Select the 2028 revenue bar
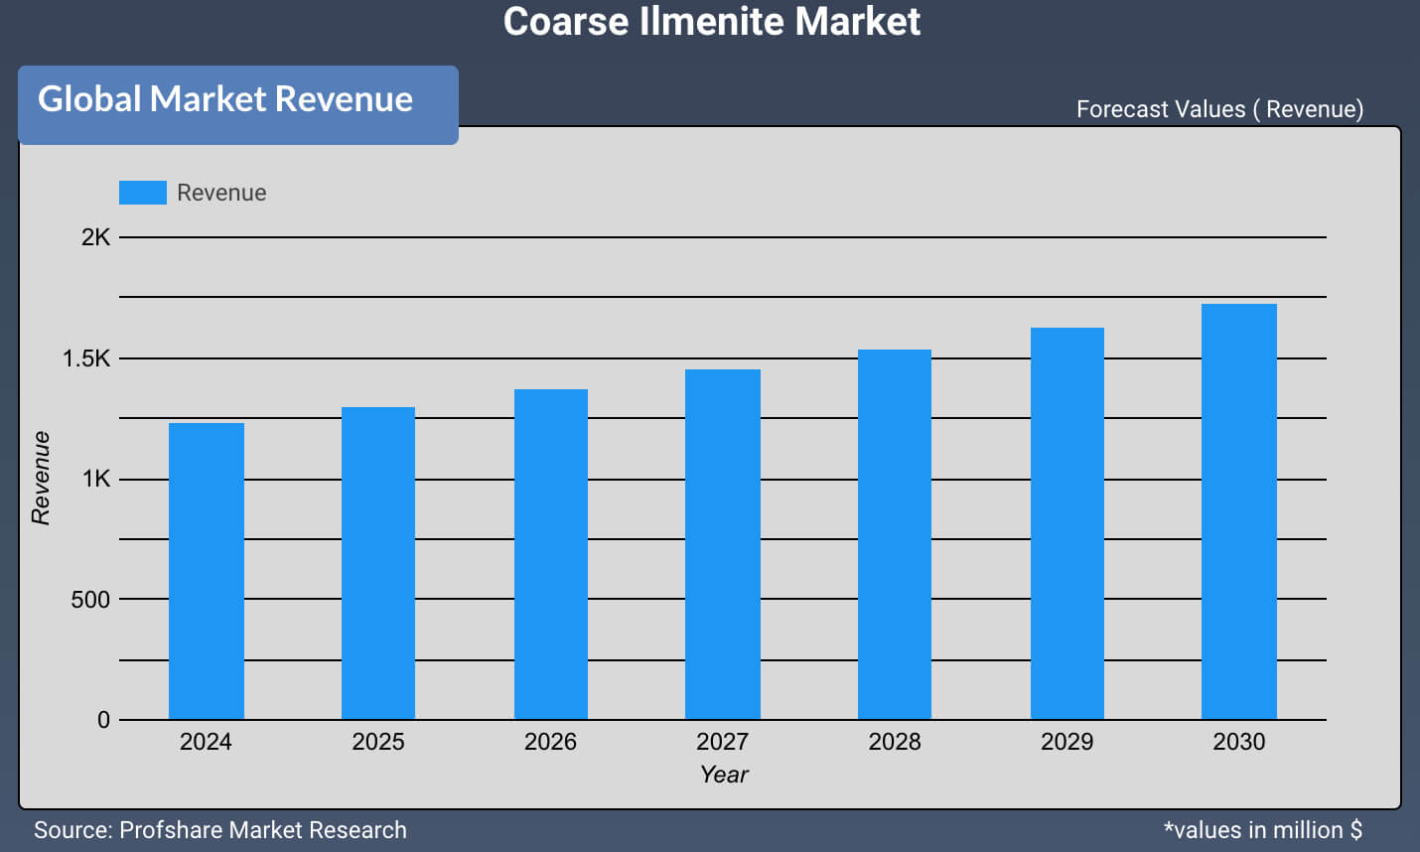 pos(895,534)
